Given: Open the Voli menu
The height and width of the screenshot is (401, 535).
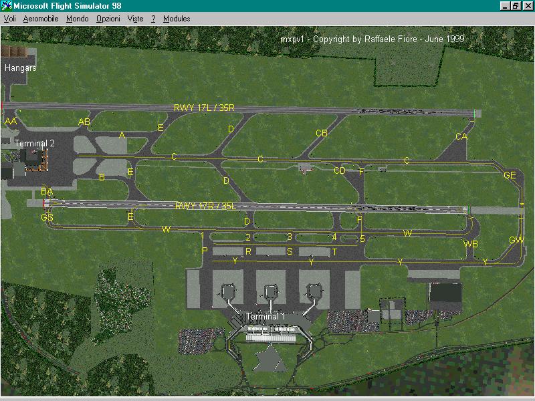Looking at the screenshot, I should click(x=10, y=19).
